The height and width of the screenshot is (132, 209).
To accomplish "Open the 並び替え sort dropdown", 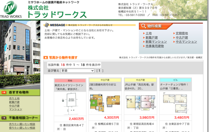I will tap(78, 71).
